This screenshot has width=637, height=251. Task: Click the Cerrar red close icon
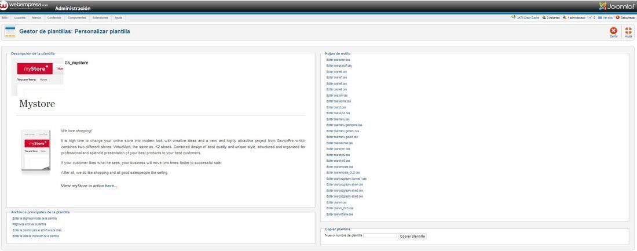coord(613,31)
